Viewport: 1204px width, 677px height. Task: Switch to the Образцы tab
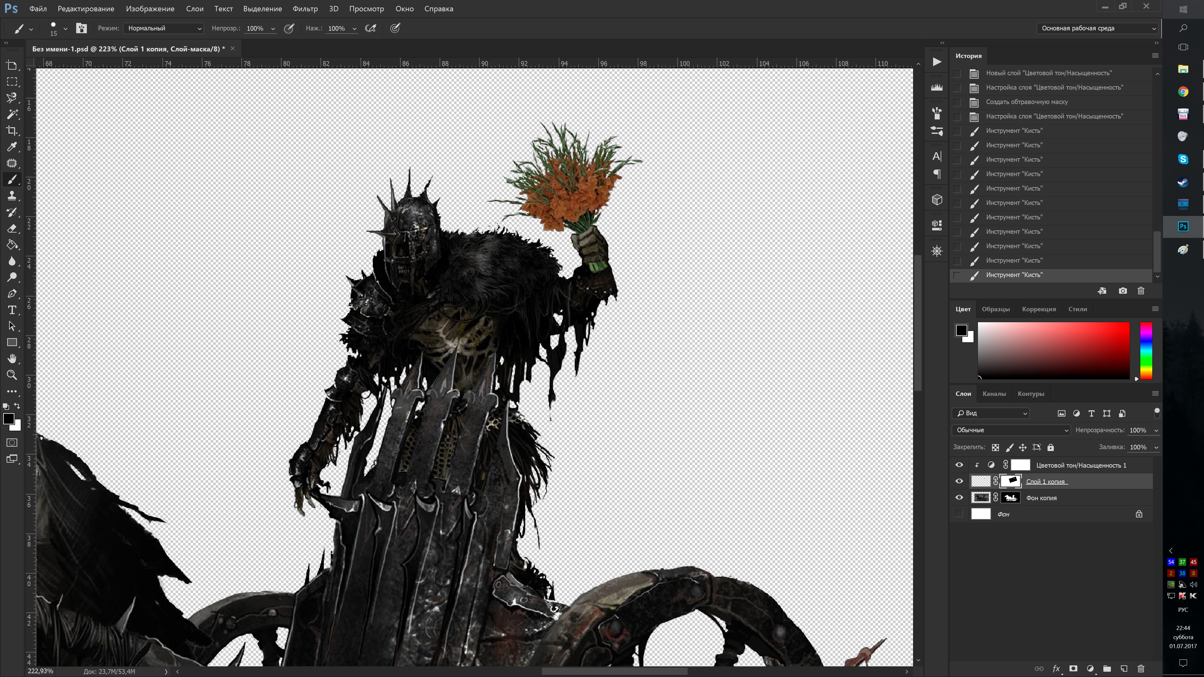[995, 309]
